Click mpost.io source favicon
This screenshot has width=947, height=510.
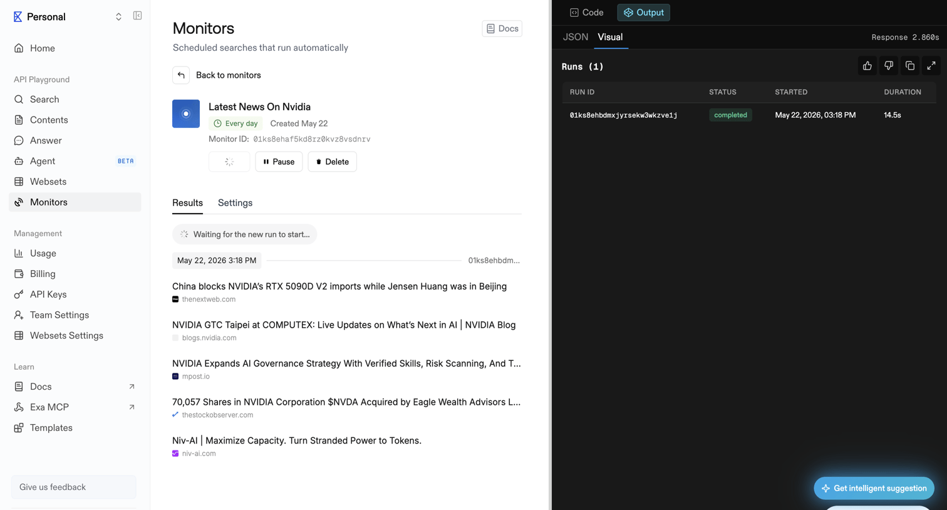coord(175,377)
